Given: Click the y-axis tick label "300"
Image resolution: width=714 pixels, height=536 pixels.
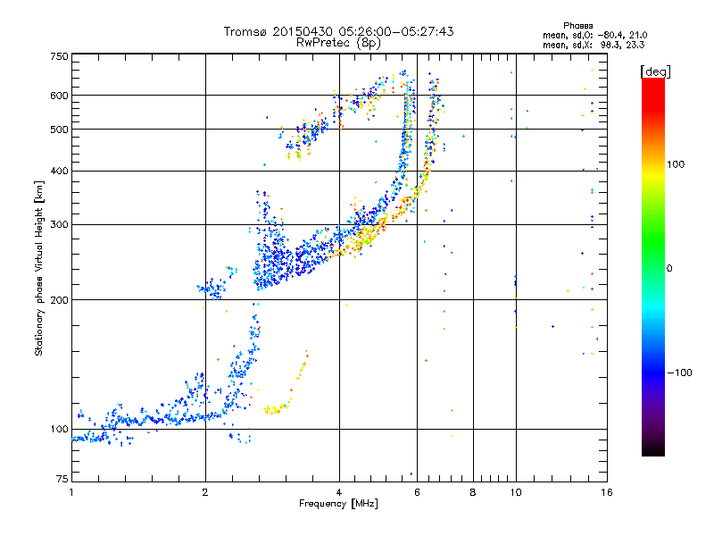Looking at the screenshot, I should click(59, 225).
